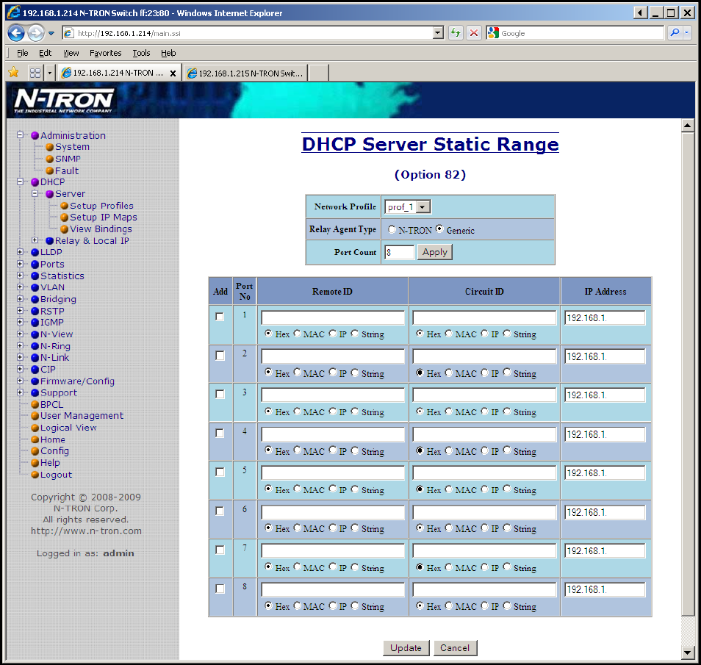Click the Favorites star icon
Image resolution: width=701 pixels, height=665 pixels.
click(13, 73)
